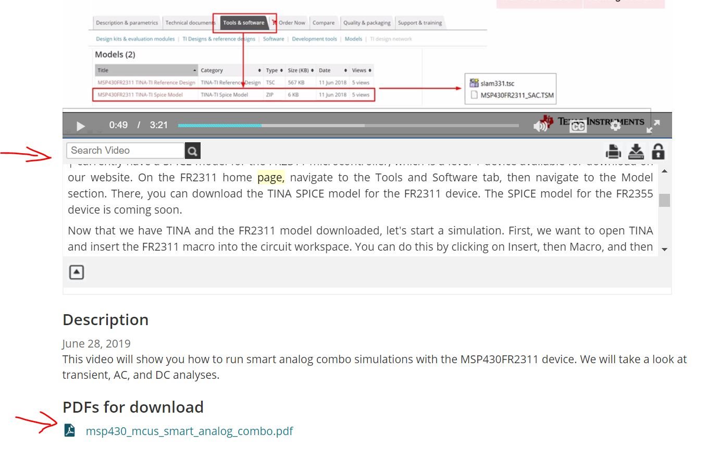Click the date "June 28, 2019"

pyautogui.click(x=96, y=343)
